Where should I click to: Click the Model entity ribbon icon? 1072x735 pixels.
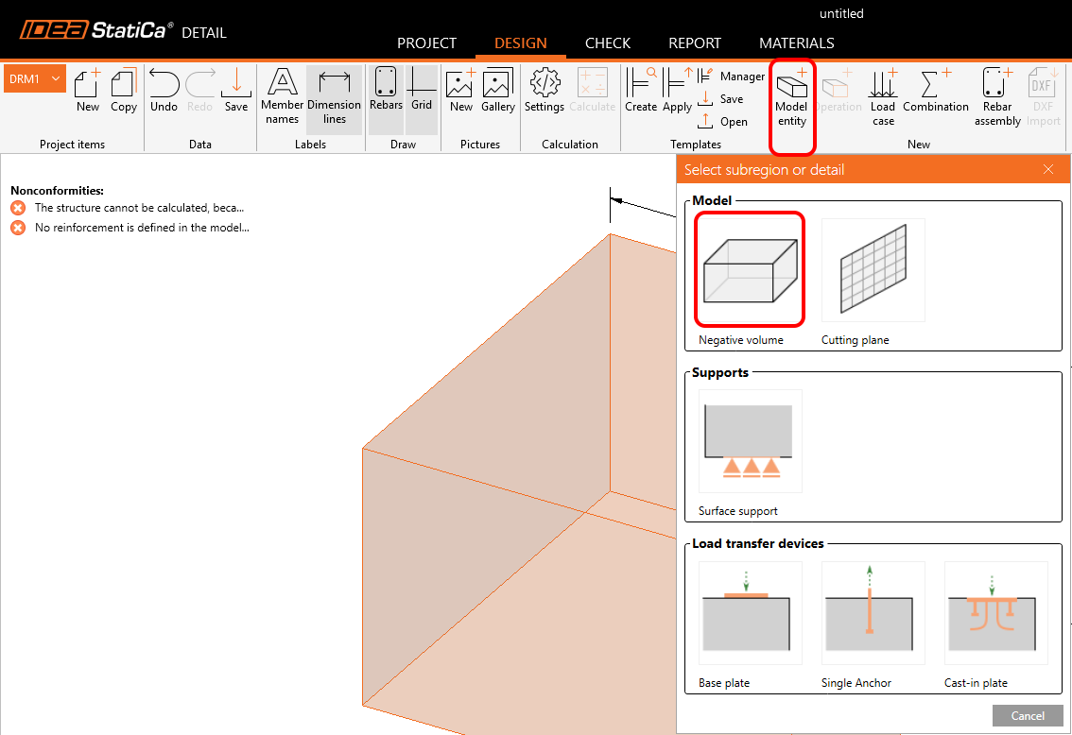click(791, 97)
